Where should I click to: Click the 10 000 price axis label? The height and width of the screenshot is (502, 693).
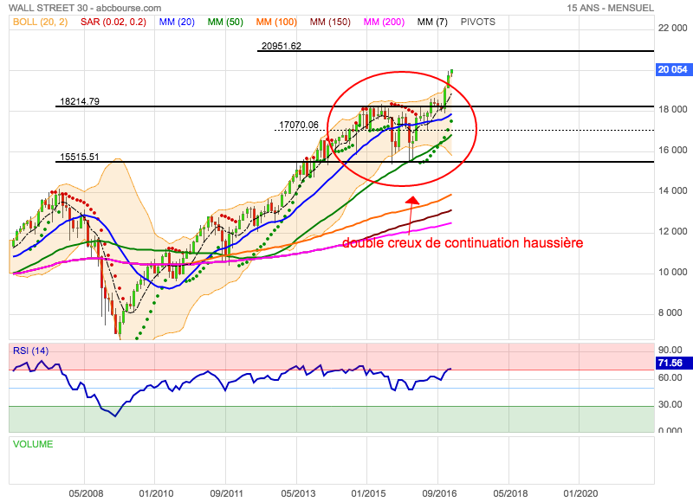(673, 272)
